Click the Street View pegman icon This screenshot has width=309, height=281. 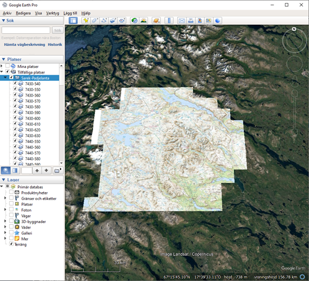(x=295, y=81)
